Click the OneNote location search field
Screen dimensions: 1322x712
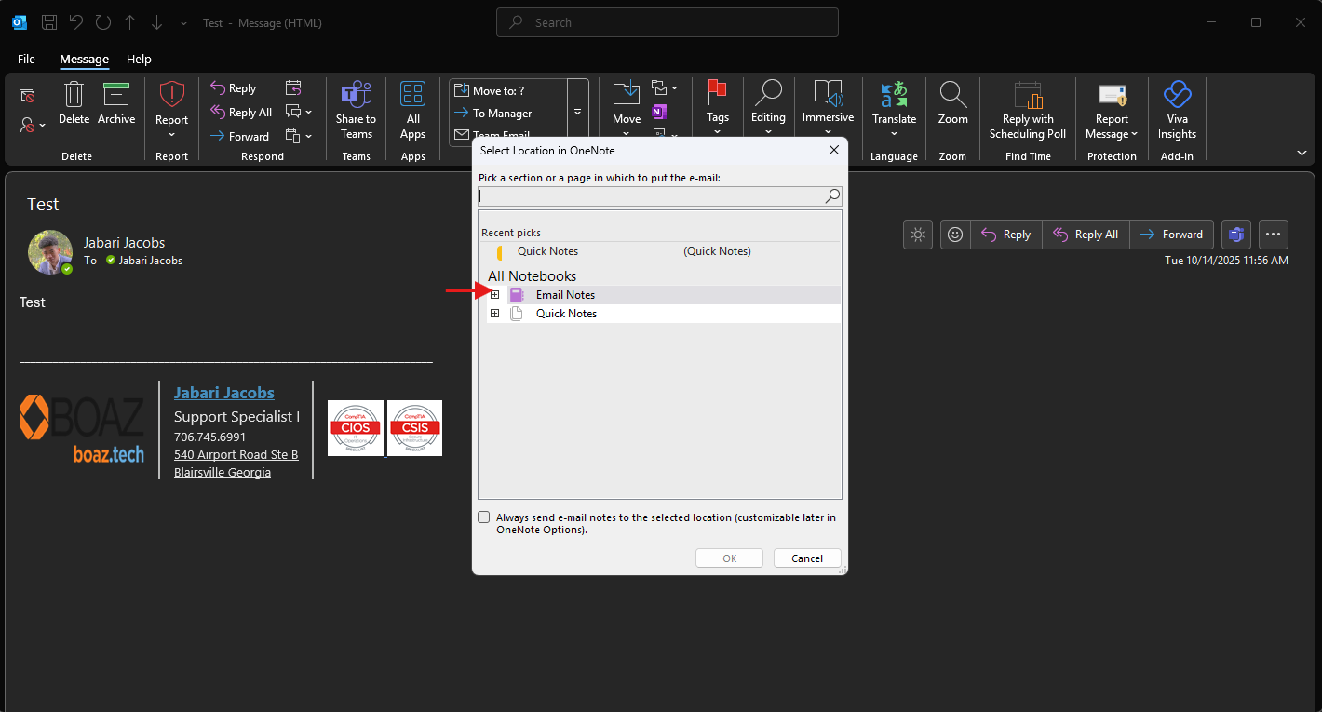tap(650, 196)
